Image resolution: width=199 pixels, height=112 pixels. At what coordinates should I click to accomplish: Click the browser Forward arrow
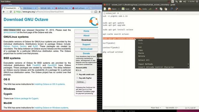[x=7, y=12]
